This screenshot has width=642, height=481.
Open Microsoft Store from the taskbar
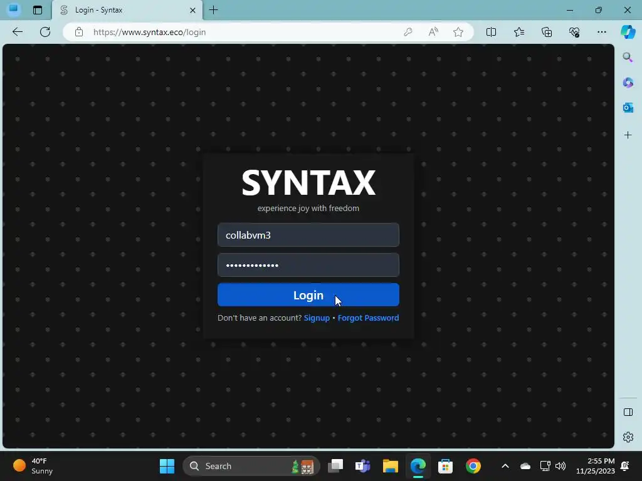(445, 466)
